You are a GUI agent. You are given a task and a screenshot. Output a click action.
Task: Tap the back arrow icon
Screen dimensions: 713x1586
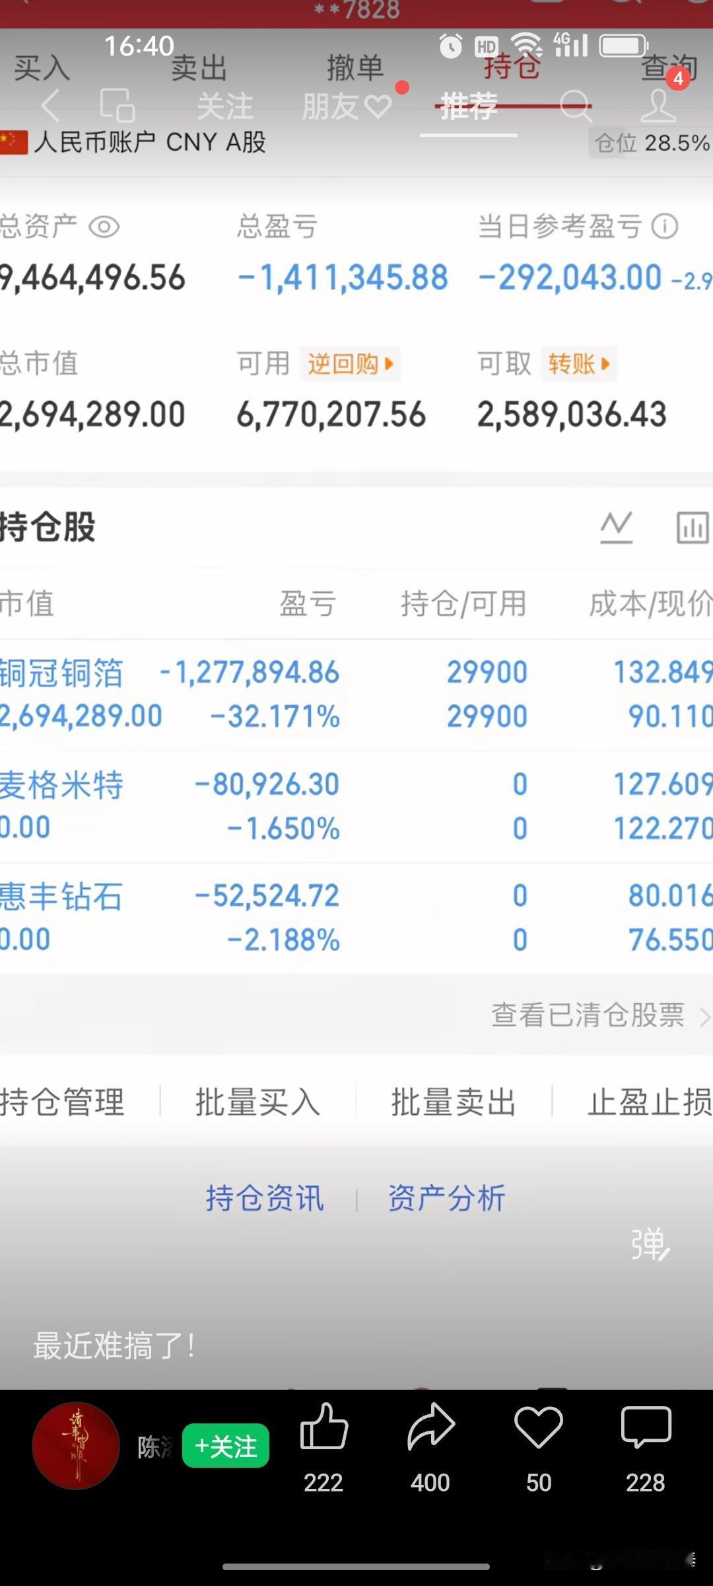(x=51, y=106)
